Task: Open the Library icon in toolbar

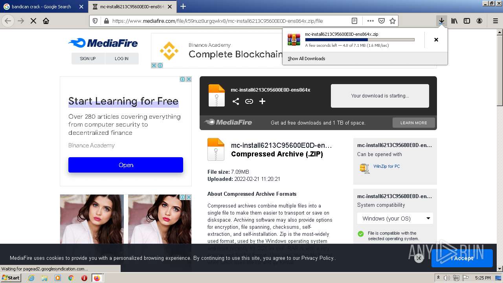Action: [x=454, y=21]
